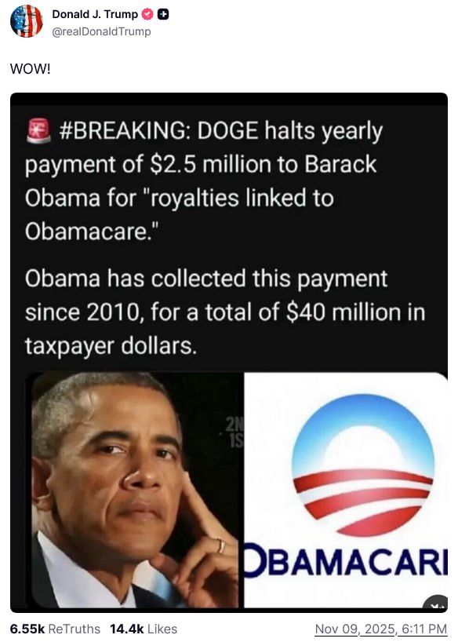Open the @realDonaldTrump handle link
Image resolution: width=458 pixels, height=642 pixels.
101,31
